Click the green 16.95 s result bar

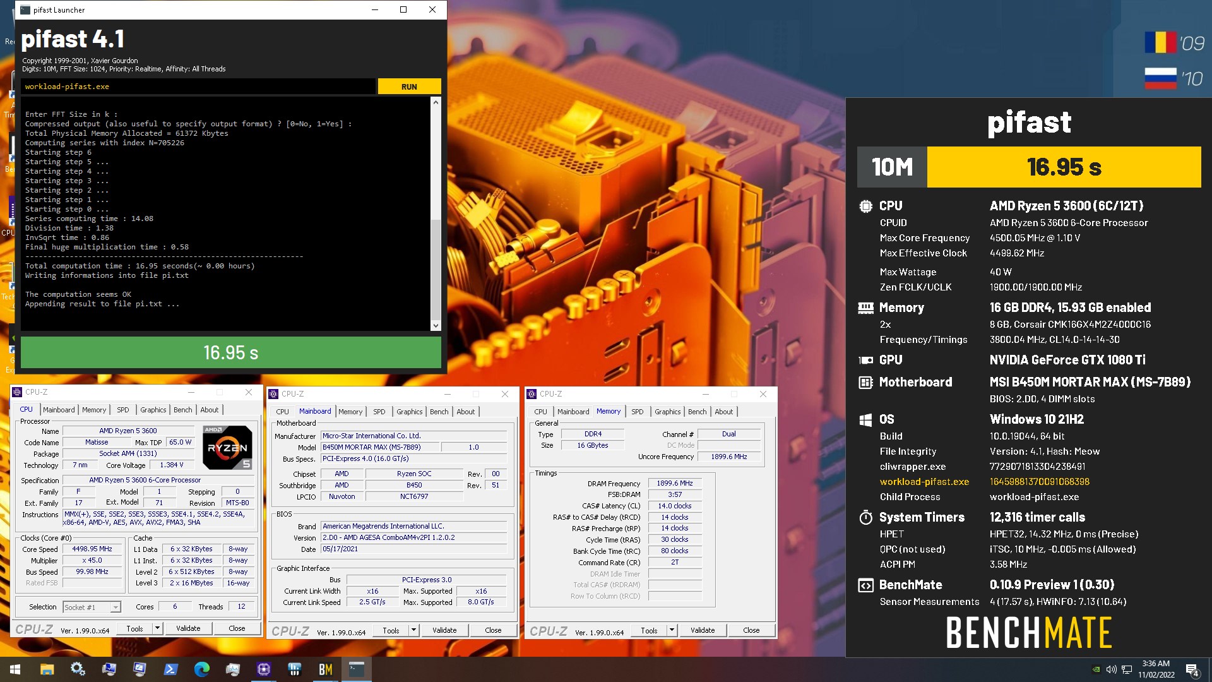pos(231,352)
